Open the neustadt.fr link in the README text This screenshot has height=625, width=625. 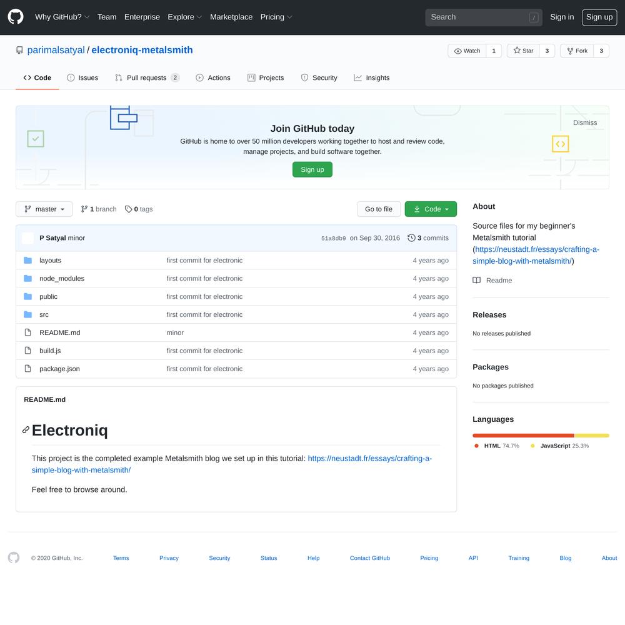click(x=232, y=464)
